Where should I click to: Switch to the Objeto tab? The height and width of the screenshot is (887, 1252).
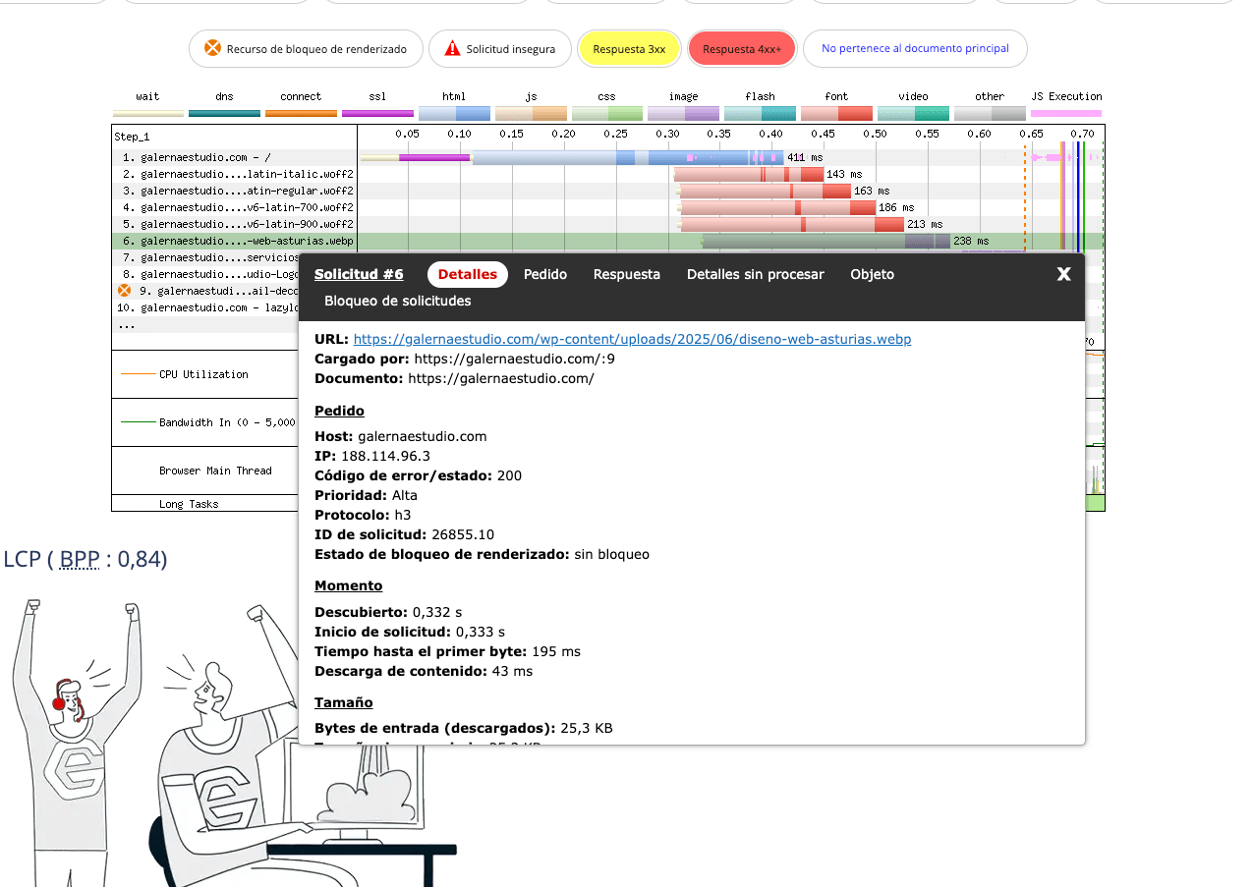pyautogui.click(x=873, y=274)
